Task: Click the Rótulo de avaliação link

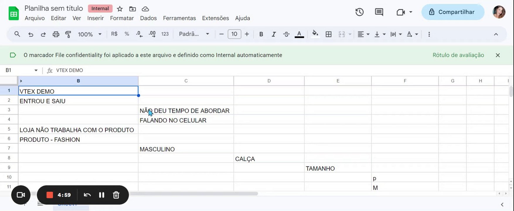Action: (458, 55)
